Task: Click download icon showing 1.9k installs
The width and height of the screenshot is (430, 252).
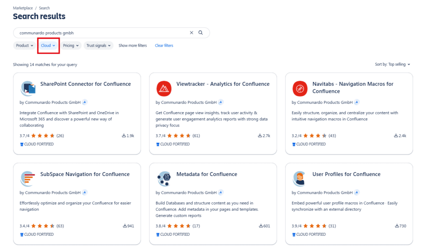Action: coord(124,136)
